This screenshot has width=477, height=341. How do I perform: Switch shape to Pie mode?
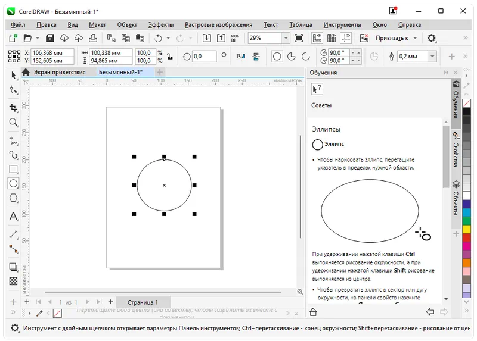292,57
